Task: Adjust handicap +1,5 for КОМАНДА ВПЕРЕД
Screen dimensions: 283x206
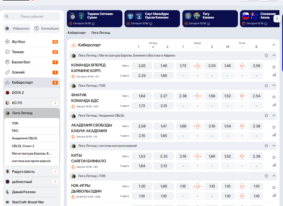Action: coord(197,66)
